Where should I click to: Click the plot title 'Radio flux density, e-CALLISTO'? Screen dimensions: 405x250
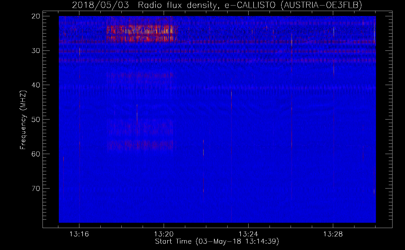[207, 5]
